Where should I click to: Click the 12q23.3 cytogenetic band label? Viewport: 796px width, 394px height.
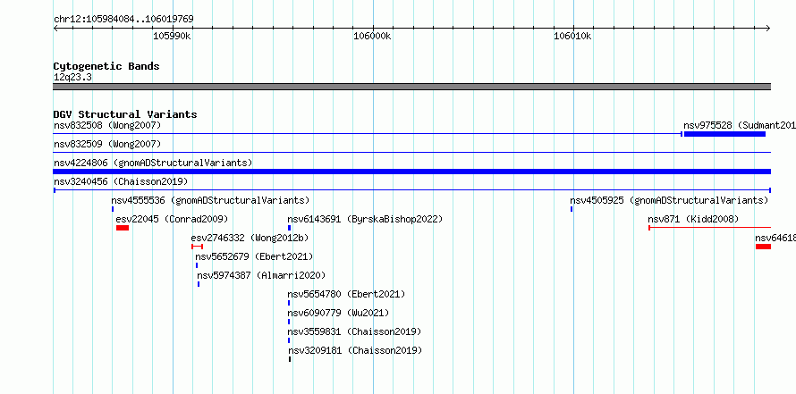click(x=72, y=77)
